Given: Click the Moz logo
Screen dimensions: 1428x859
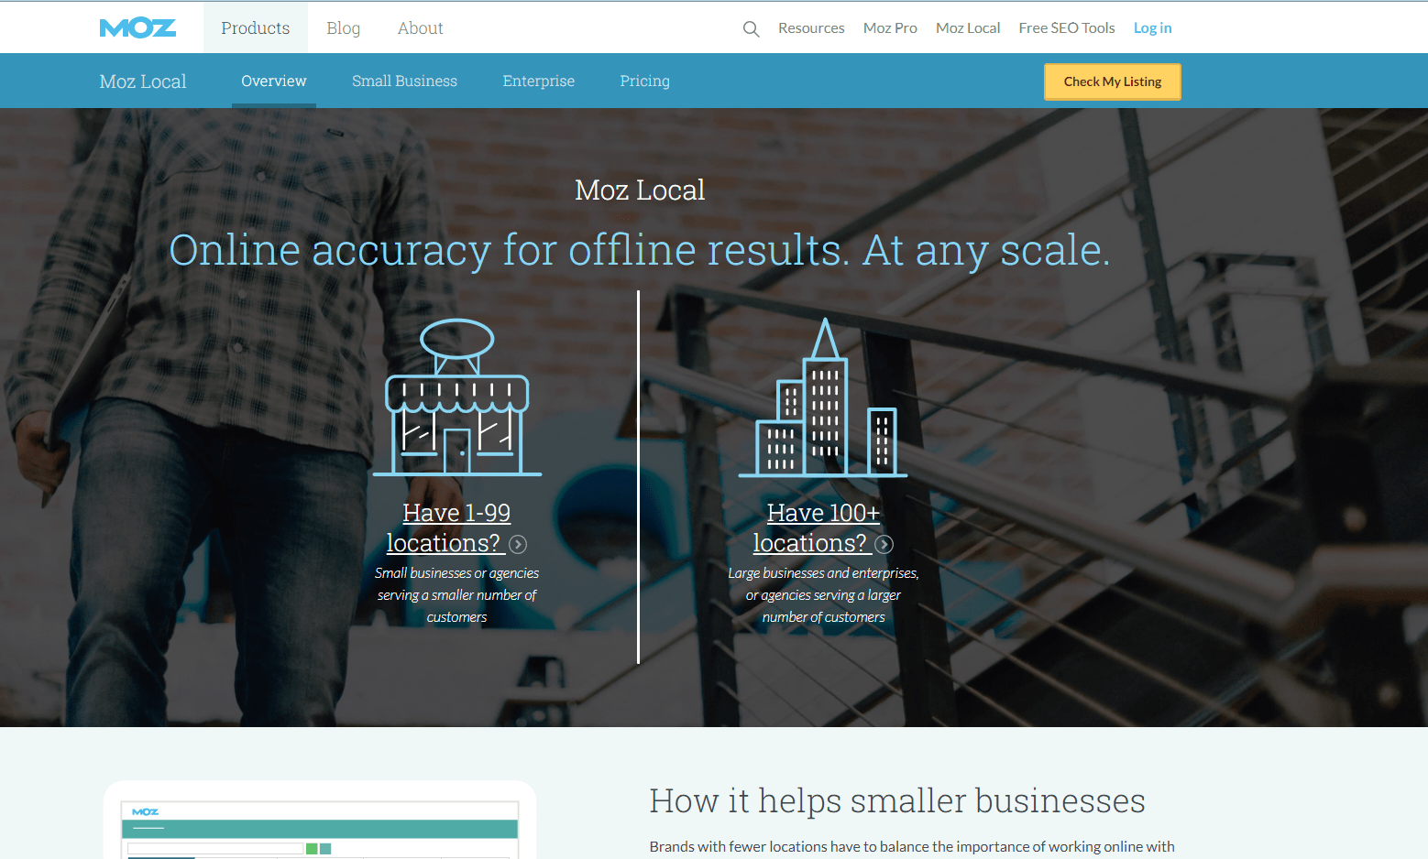Looking at the screenshot, I should [x=137, y=28].
